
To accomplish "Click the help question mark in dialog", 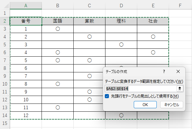I will 164,72.
